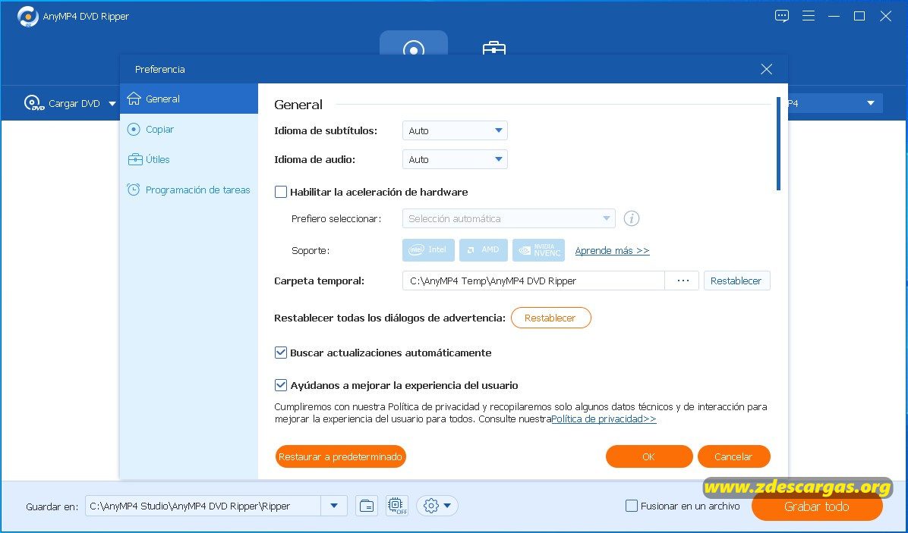Viewport: 908px width, 533px height.
Task: Open the Aprende más link
Action: pos(612,250)
